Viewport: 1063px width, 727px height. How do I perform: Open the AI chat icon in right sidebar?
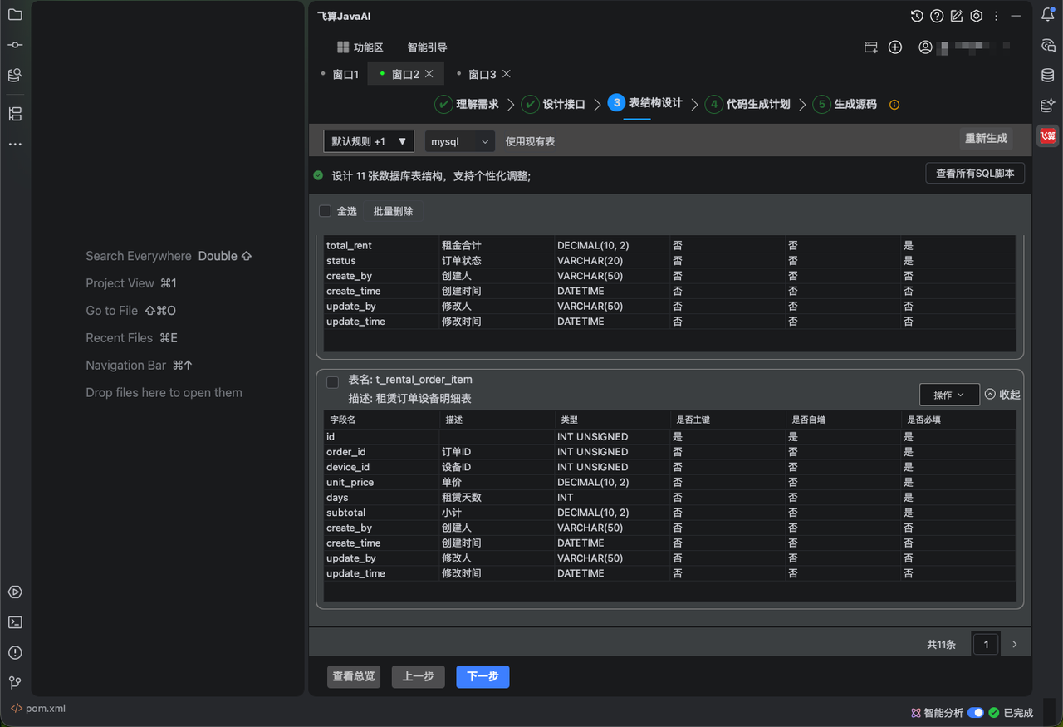pyautogui.click(x=1048, y=46)
